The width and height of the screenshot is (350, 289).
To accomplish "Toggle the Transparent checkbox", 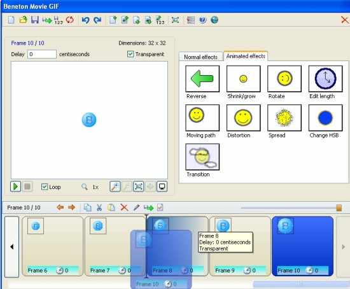I will coord(130,54).
